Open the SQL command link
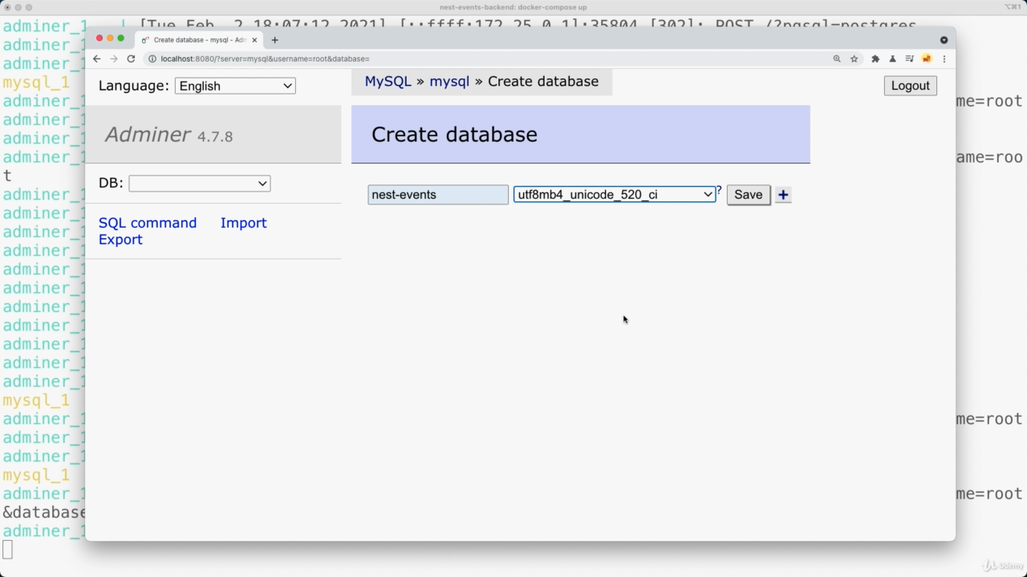 (x=148, y=223)
